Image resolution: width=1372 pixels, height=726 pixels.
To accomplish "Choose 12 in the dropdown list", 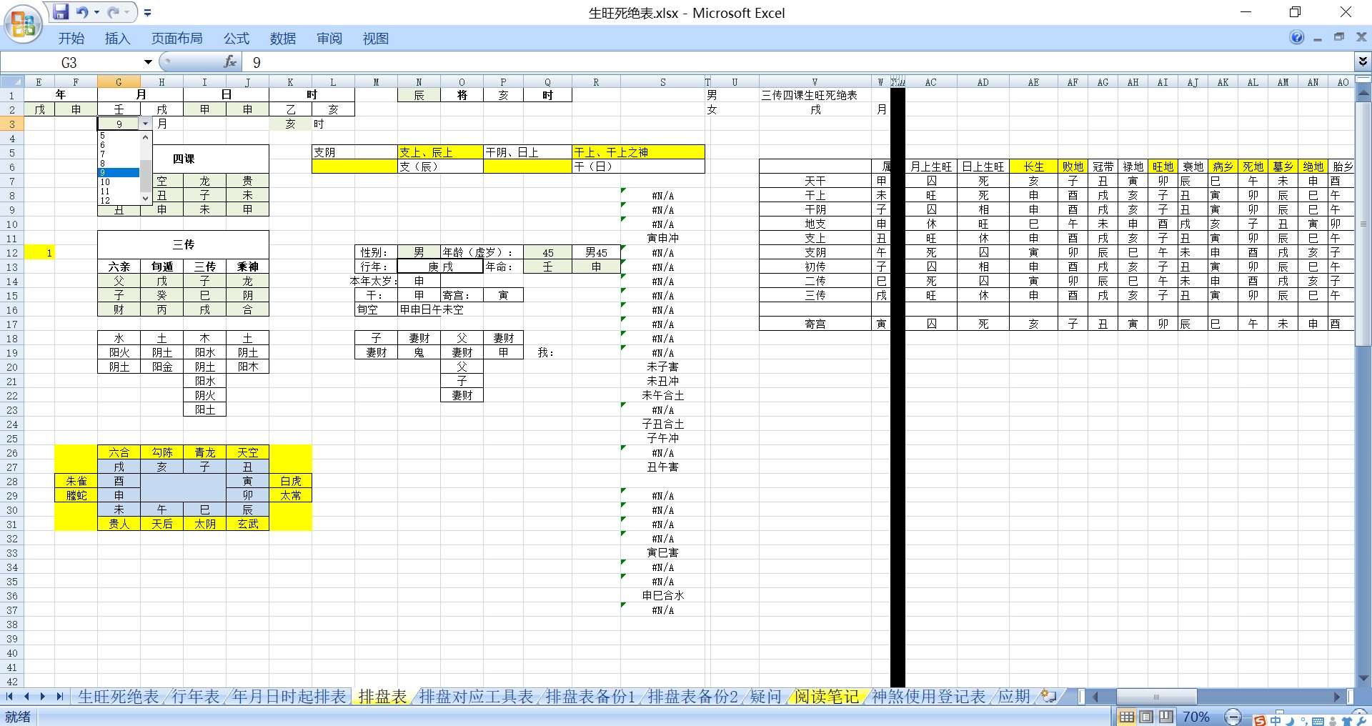I will pyautogui.click(x=119, y=201).
